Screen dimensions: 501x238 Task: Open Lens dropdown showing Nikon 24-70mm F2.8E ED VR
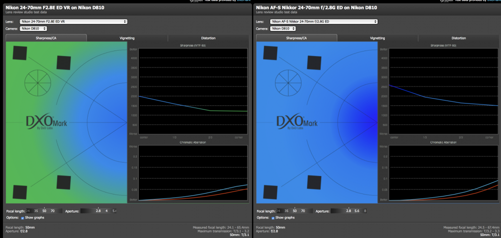point(74,21)
